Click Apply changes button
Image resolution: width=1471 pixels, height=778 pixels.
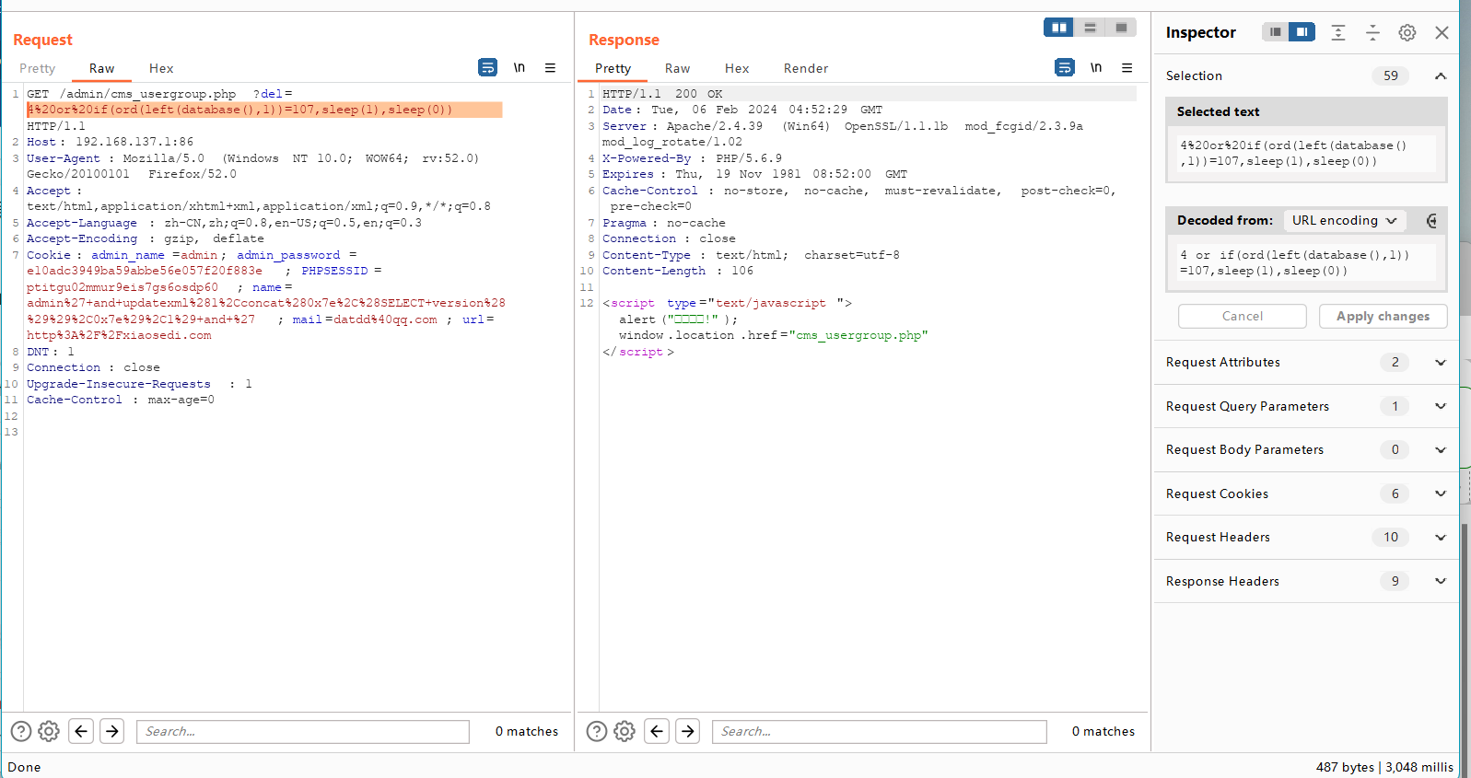click(1383, 316)
